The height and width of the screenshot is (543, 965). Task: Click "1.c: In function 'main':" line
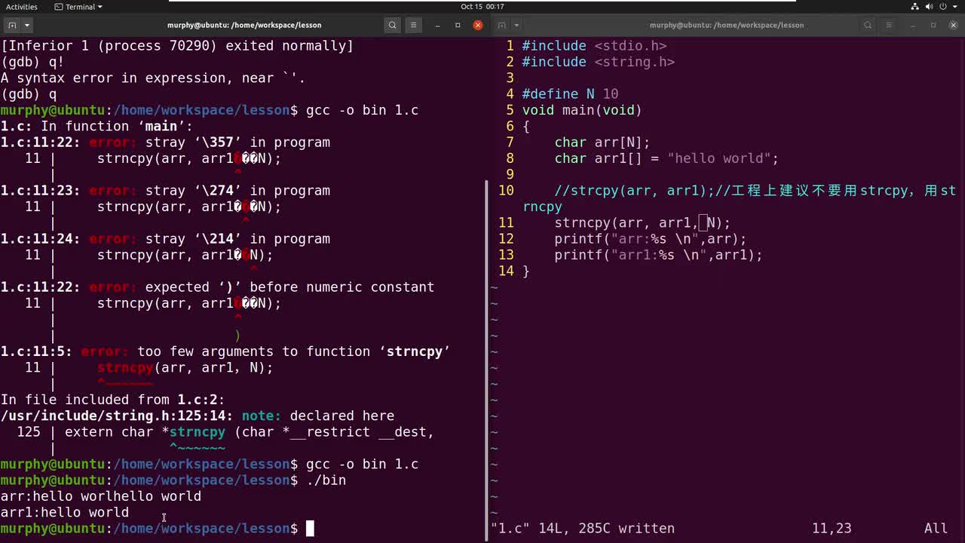pyautogui.click(x=96, y=127)
